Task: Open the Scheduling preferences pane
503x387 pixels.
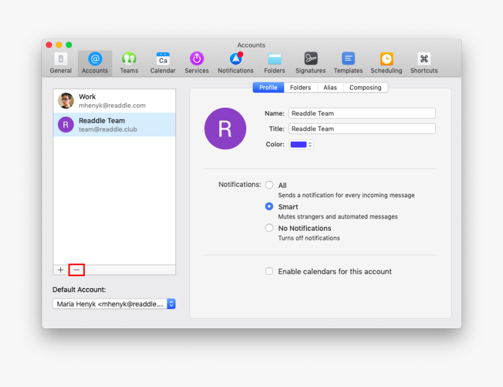Action: (x=386, y=63)
